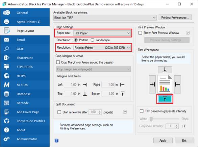
Task: Click the Right margin input field
Action: pos(108,84)
